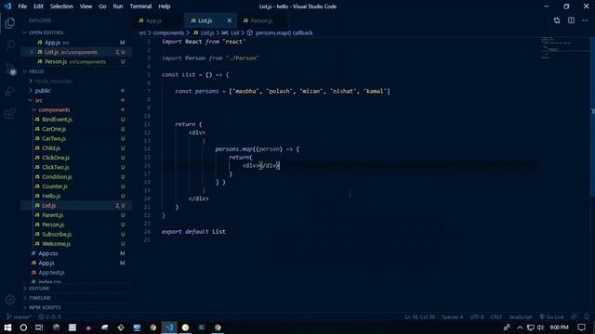The width and height of the screenshot is (595, 334).
Task: Open the Source Control view
Action: click(10, 69)
